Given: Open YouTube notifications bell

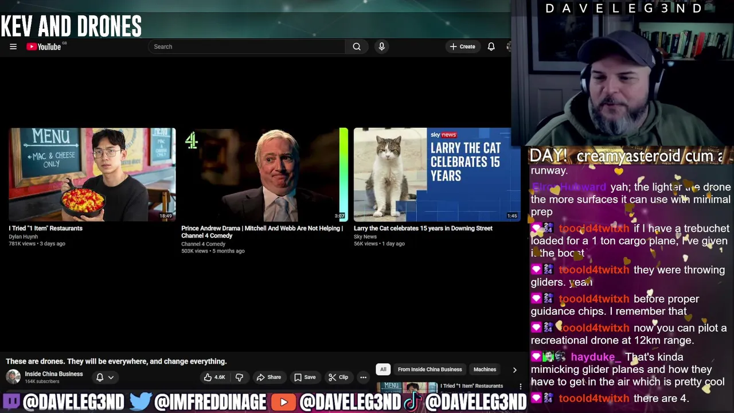Looking at the screenshot, I should [x=491, y=46].
